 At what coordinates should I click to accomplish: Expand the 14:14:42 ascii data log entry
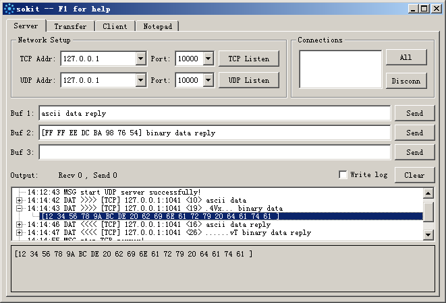click(20, 200)
